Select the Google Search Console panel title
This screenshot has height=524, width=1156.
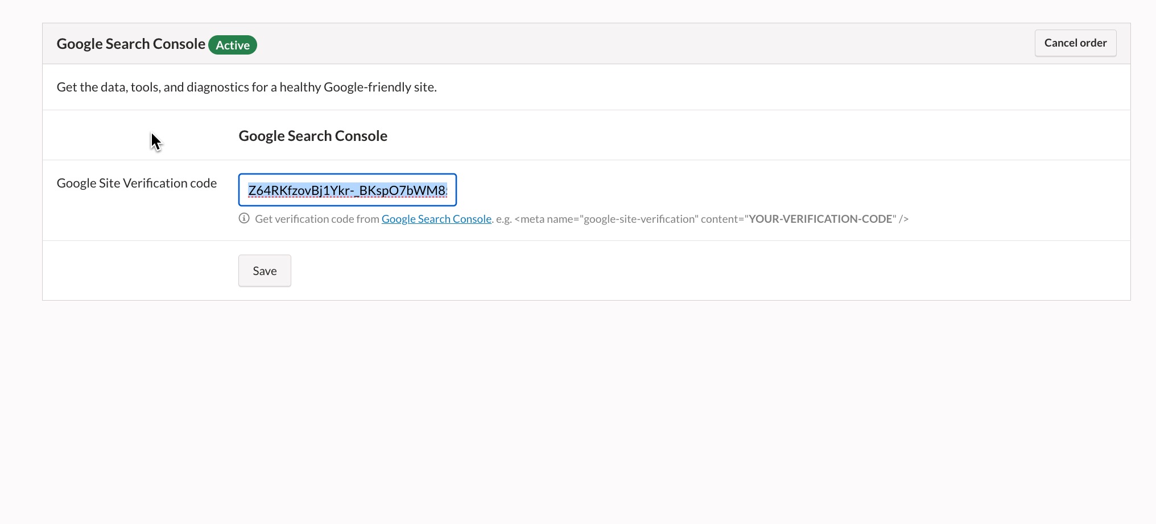pyautogui.click(x=131, y=44)
